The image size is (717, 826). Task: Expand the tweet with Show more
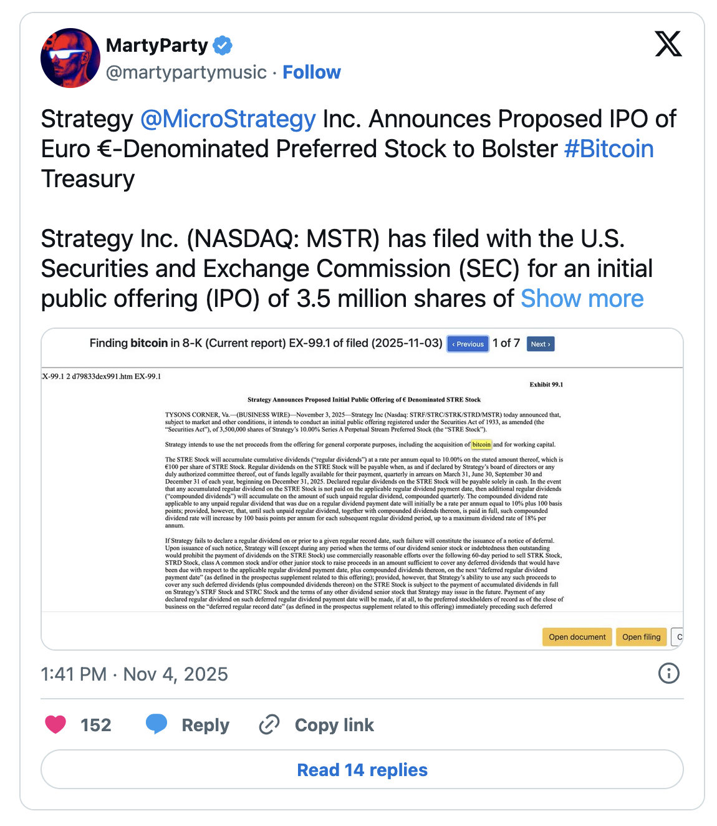tap(582, 299)
